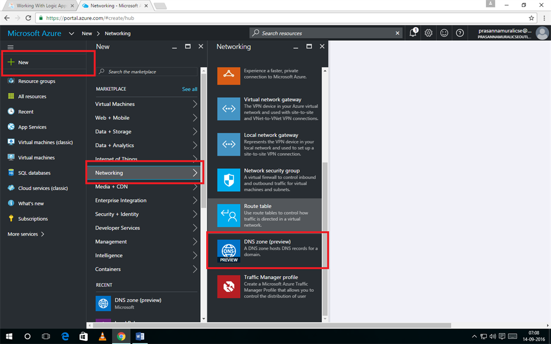Click the App Services globe icon
Image resolution: width=551 pixels, height=344 pixels.
pyautogui.click(x=11, y=127)
